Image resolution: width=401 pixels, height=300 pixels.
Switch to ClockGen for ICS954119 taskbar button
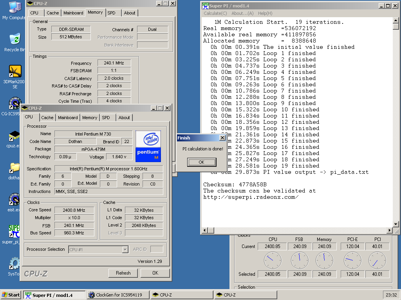point(118,295)
